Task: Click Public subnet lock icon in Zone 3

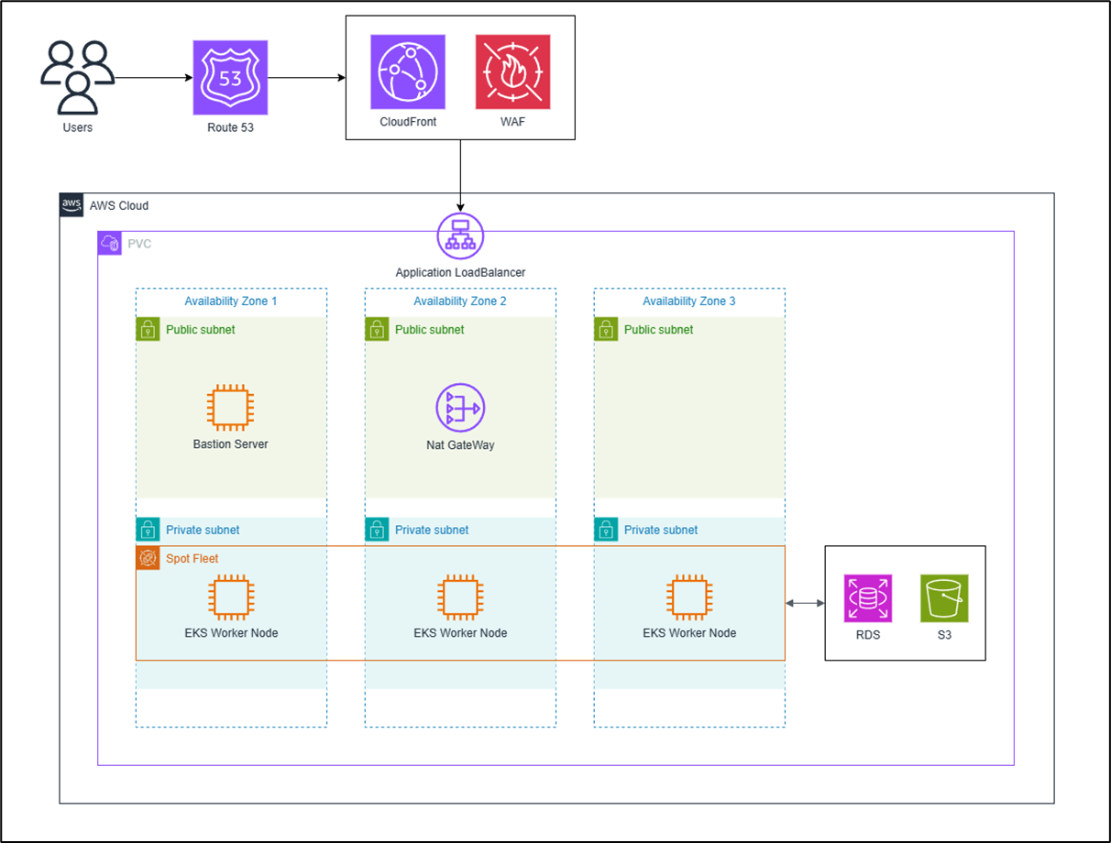Action: (606, 330)
